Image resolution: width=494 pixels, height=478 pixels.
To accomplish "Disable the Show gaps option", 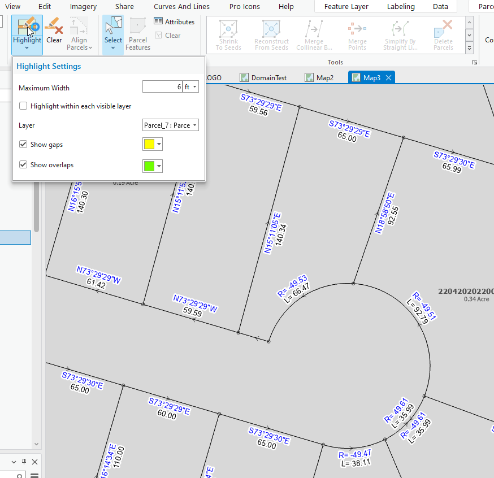I will point(23,144).
